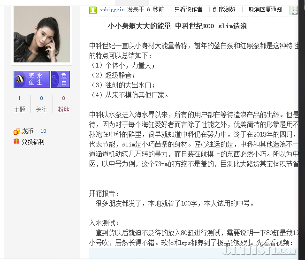Click the red 0 followers count

(63, 98)
